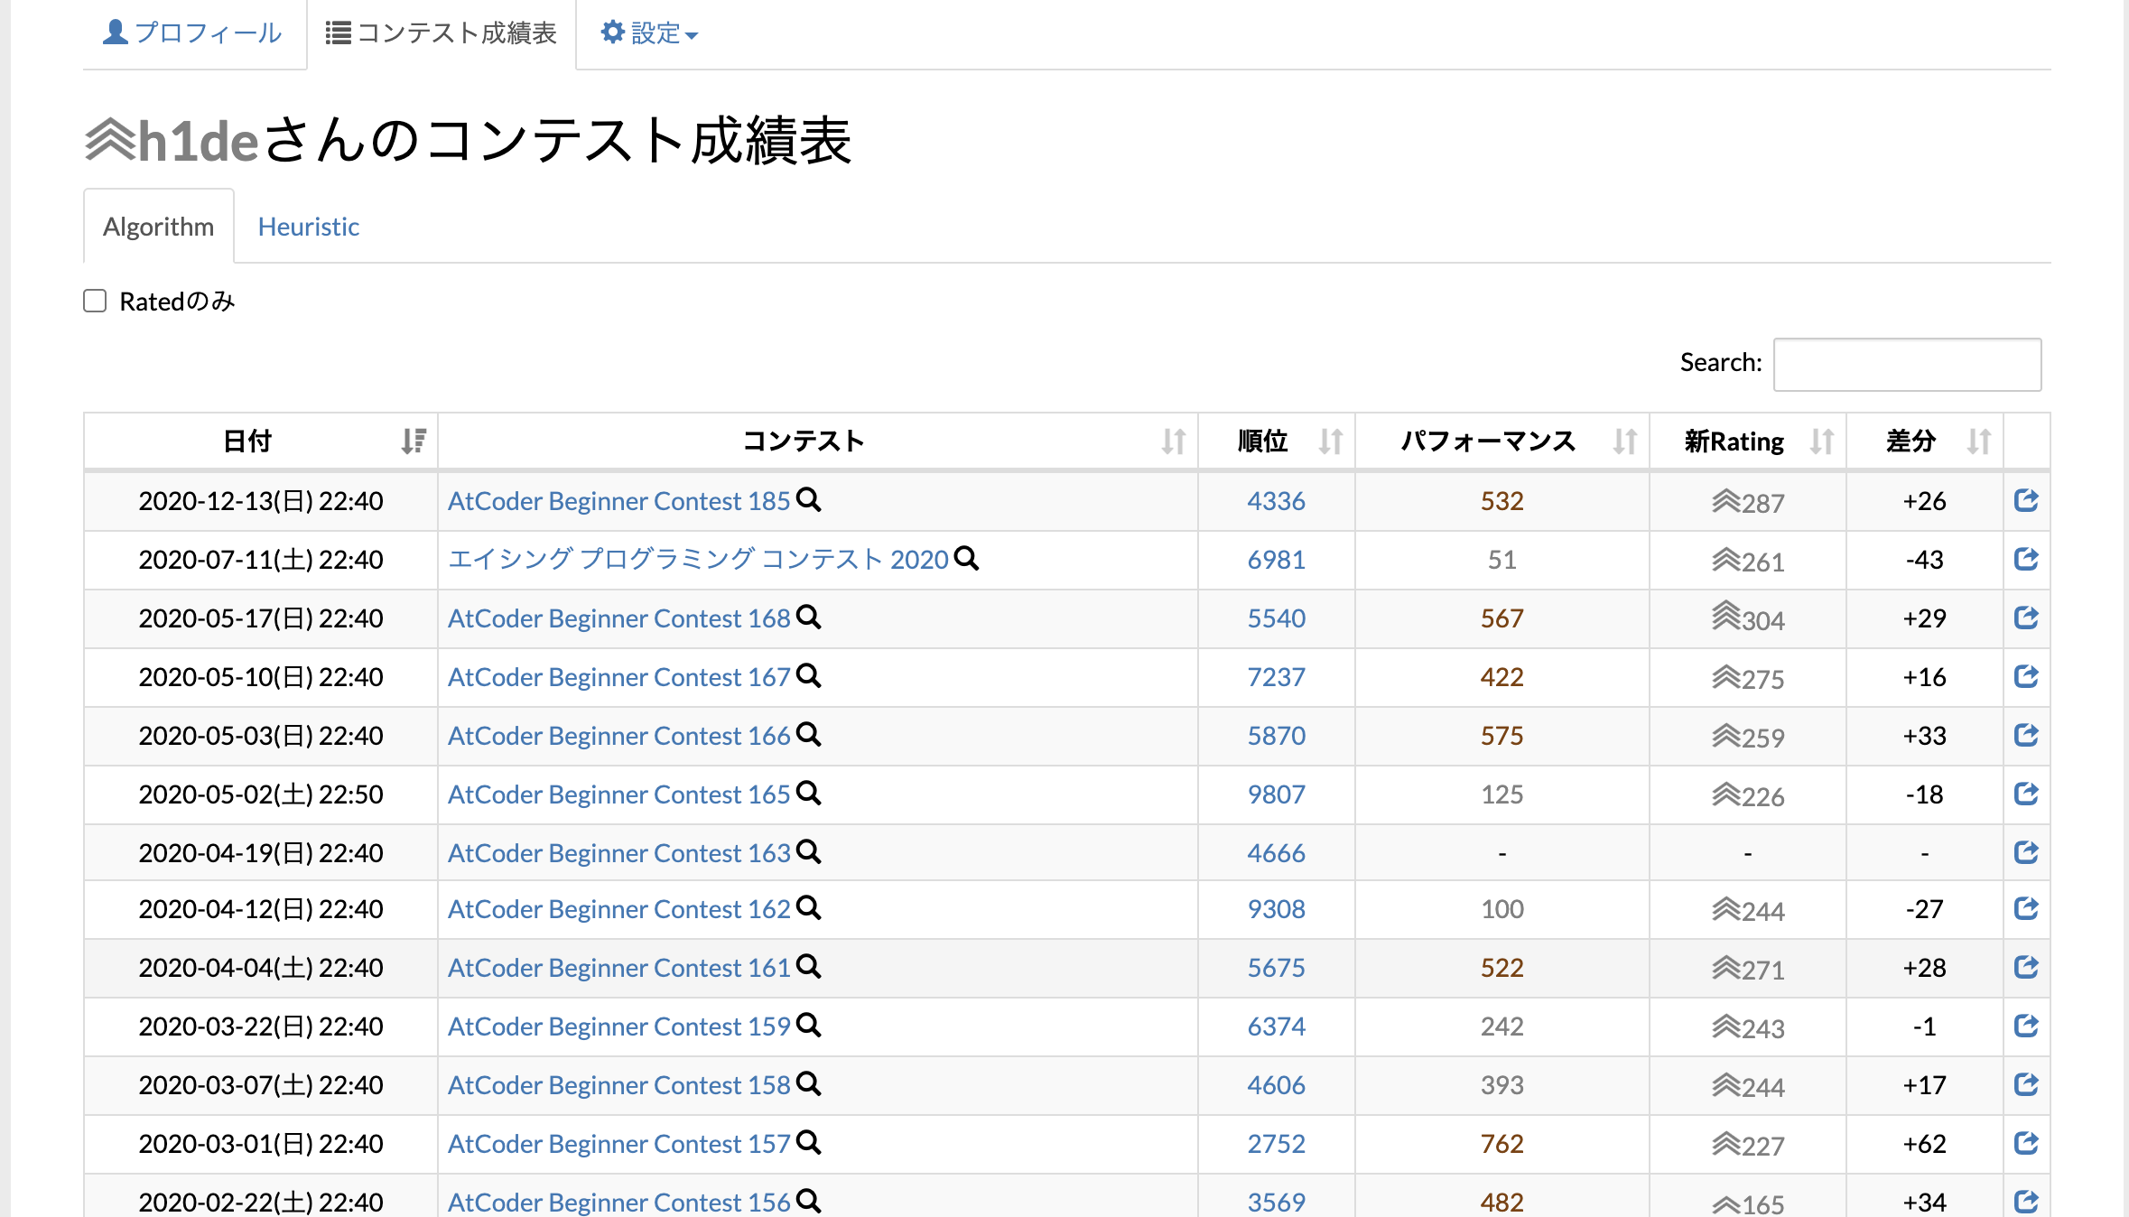
Task: Open AtCoder Beginner Contest 166 link
Action: click(618, 736)
